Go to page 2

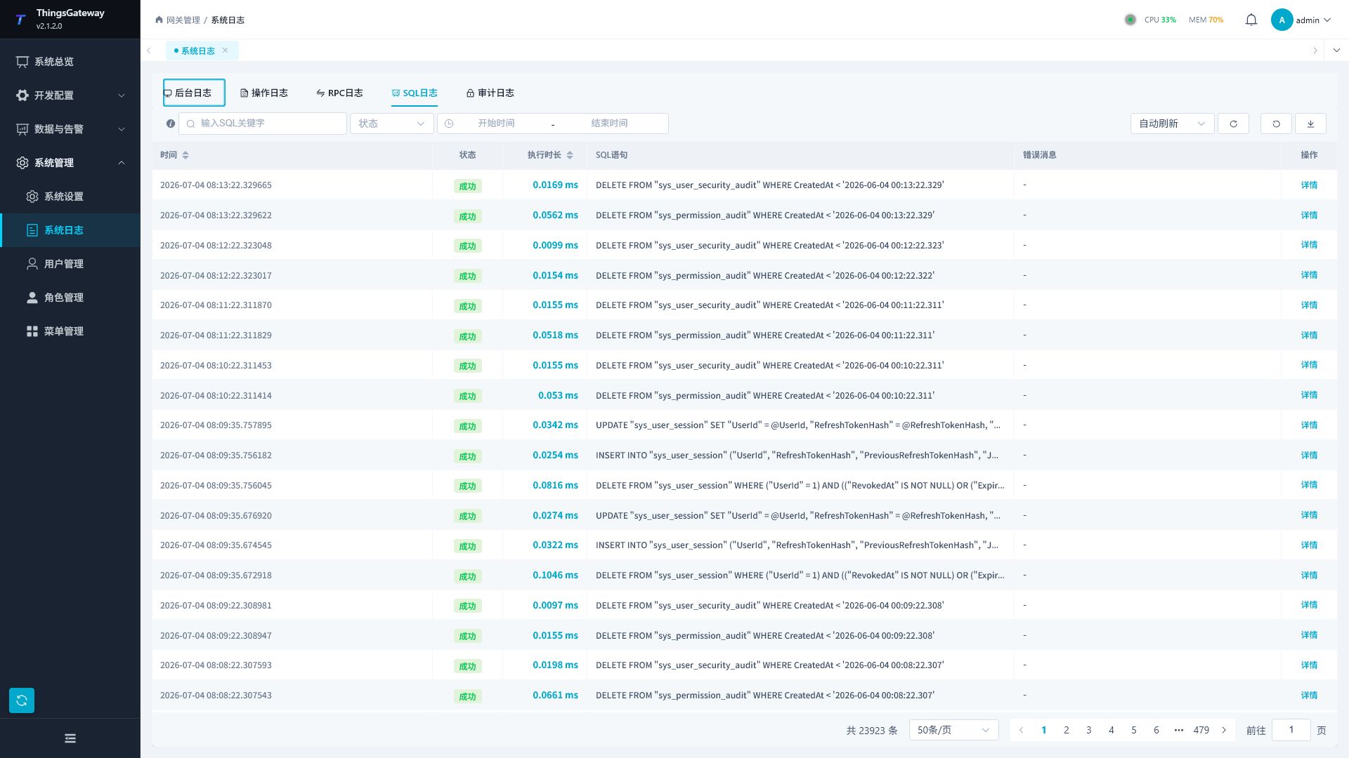coord(1066,730)
